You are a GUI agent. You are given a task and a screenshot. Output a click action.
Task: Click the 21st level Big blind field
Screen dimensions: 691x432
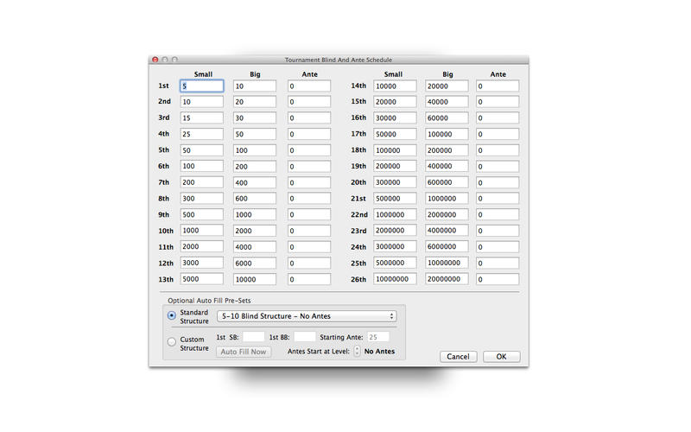coord(447,199)
